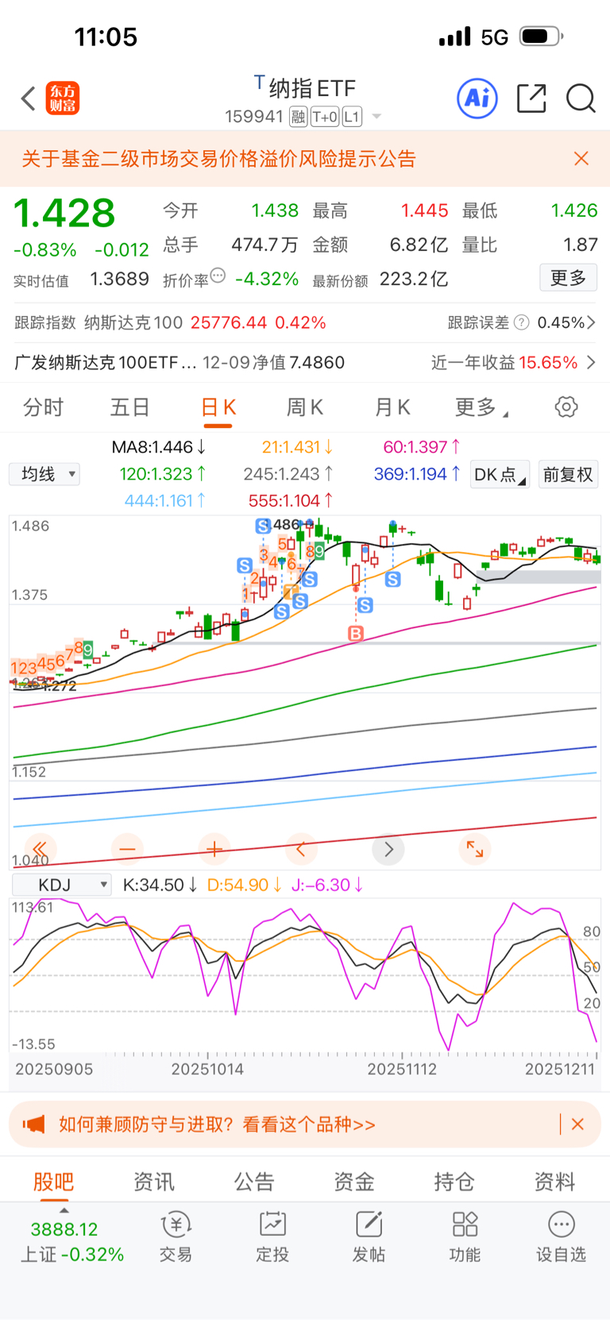Tap the back arrow icon
Image resolution: width=610 pixels, height=1320 pixels.
(29, 98)
